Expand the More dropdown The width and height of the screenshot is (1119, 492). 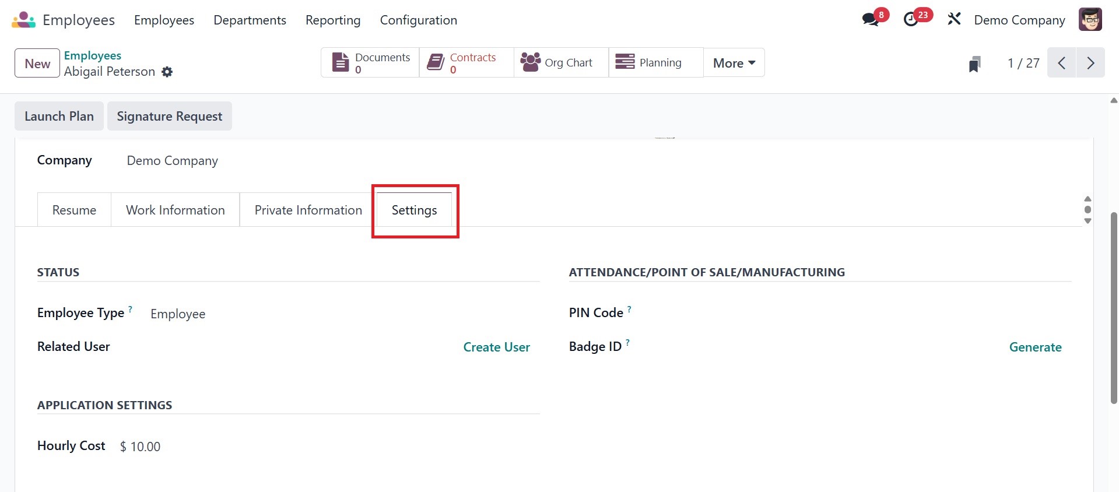[x=734, y=63]
